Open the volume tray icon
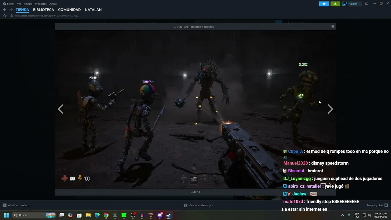Image resolution: width=391 pixels, height=220 pixels. (369, 215)
